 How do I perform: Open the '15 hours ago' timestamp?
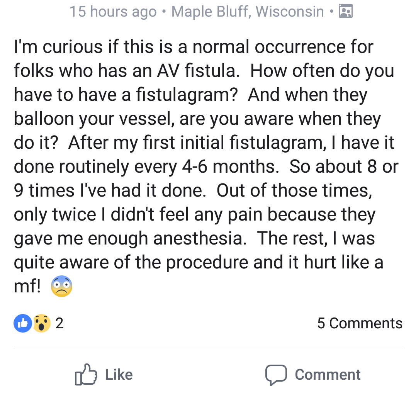(x=113, y=12)
